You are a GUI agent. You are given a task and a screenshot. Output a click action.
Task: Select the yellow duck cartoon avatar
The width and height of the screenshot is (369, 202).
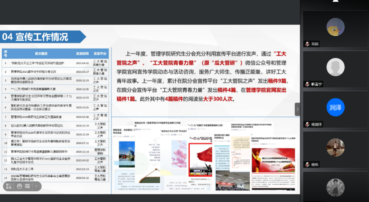point(335,27)
